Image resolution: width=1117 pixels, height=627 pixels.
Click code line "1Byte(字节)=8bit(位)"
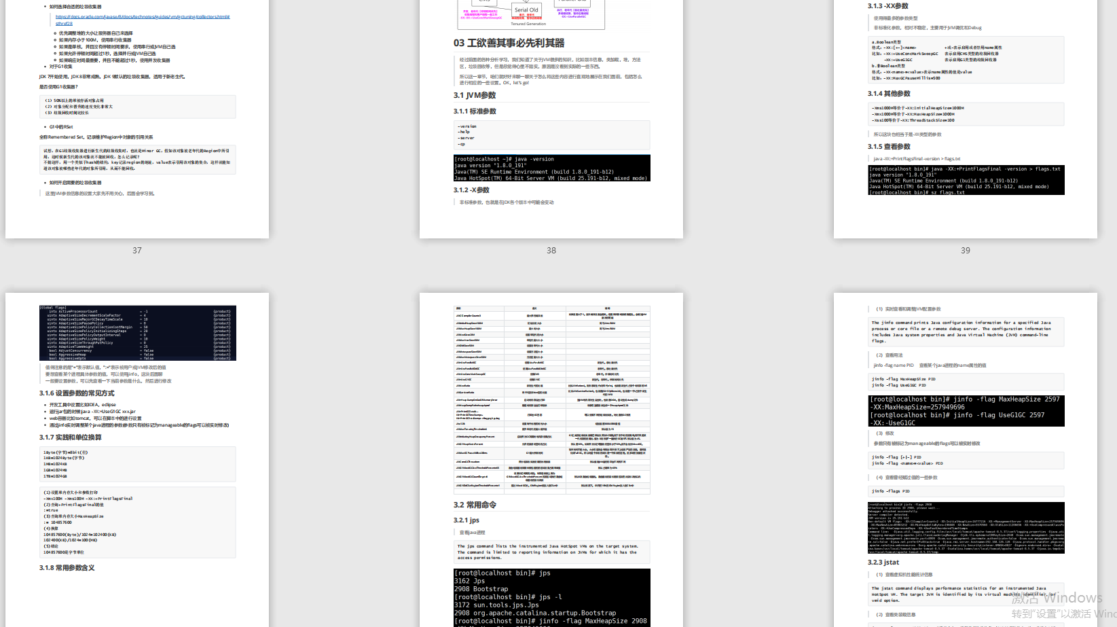coord(66,452)
